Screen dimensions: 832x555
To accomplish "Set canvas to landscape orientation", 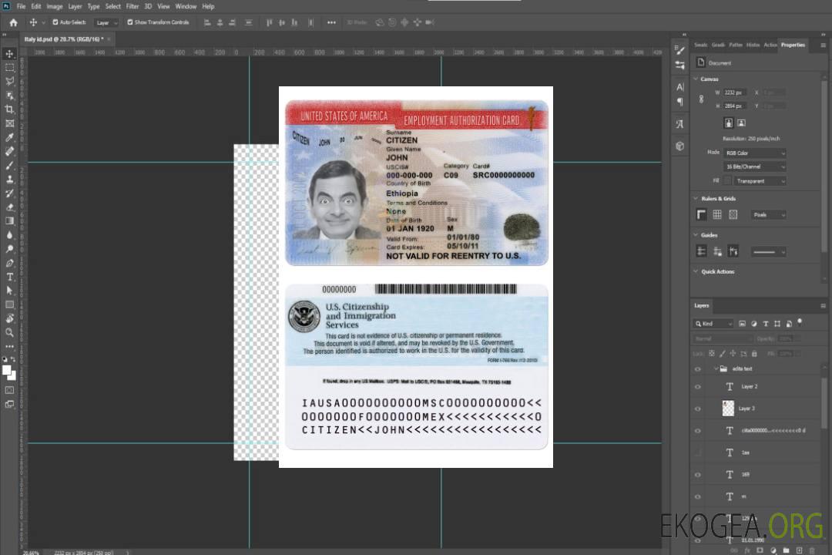I will click(741, 123).
